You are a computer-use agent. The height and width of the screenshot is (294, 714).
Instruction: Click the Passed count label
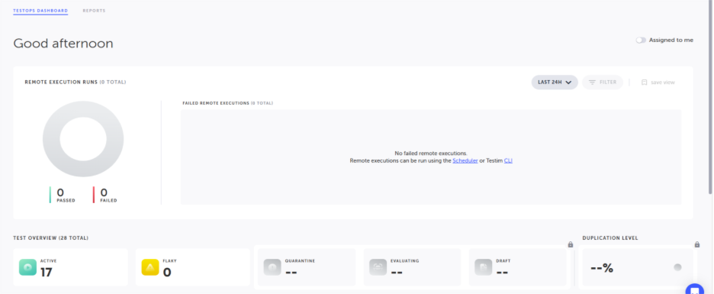coord(66,201)
